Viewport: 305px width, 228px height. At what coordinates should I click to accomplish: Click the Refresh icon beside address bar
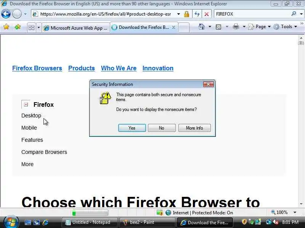197,14
